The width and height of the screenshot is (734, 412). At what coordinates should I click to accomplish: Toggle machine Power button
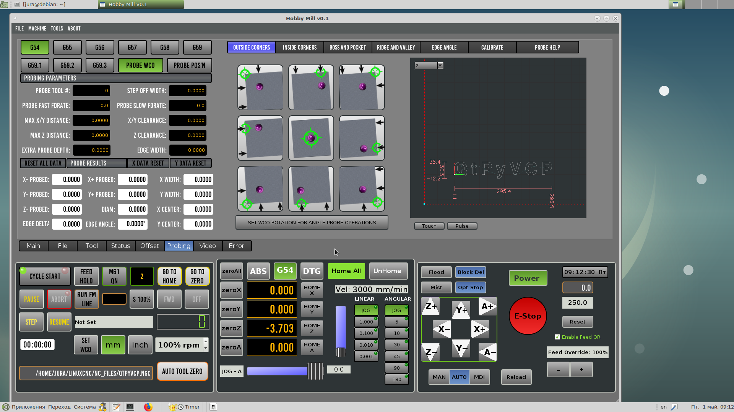click(x=528, y=278)
